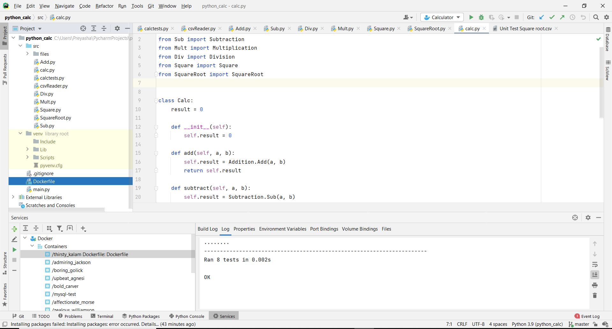Open the Build Log tab
This screenshot has width=612, height=329.
(x=208, y=229)
